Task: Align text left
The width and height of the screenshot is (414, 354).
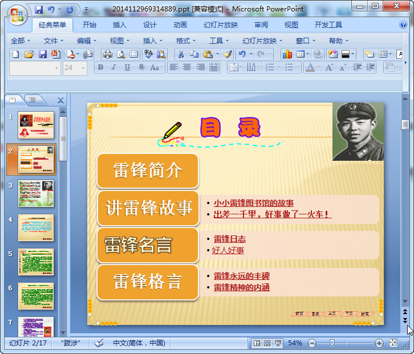Action: click(x=173, y=68)
